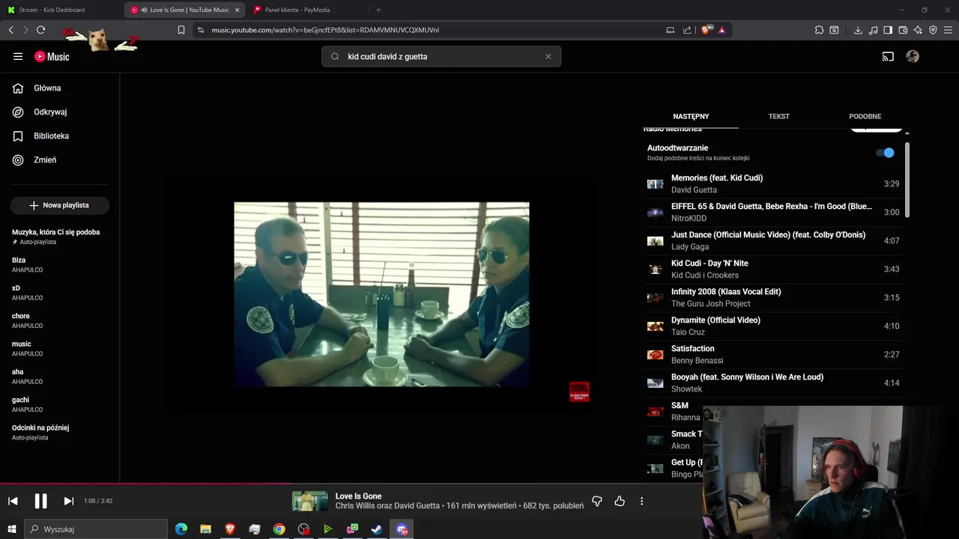Play Memories (feat. Kid Cudi) from queue
This screenshot has width=959, height=539.
click(773, 184)
